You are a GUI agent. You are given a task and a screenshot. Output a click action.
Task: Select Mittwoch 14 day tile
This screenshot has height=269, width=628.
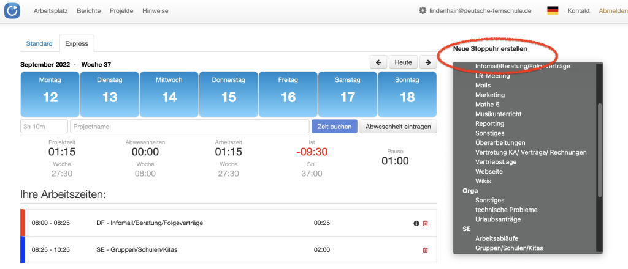169,94
